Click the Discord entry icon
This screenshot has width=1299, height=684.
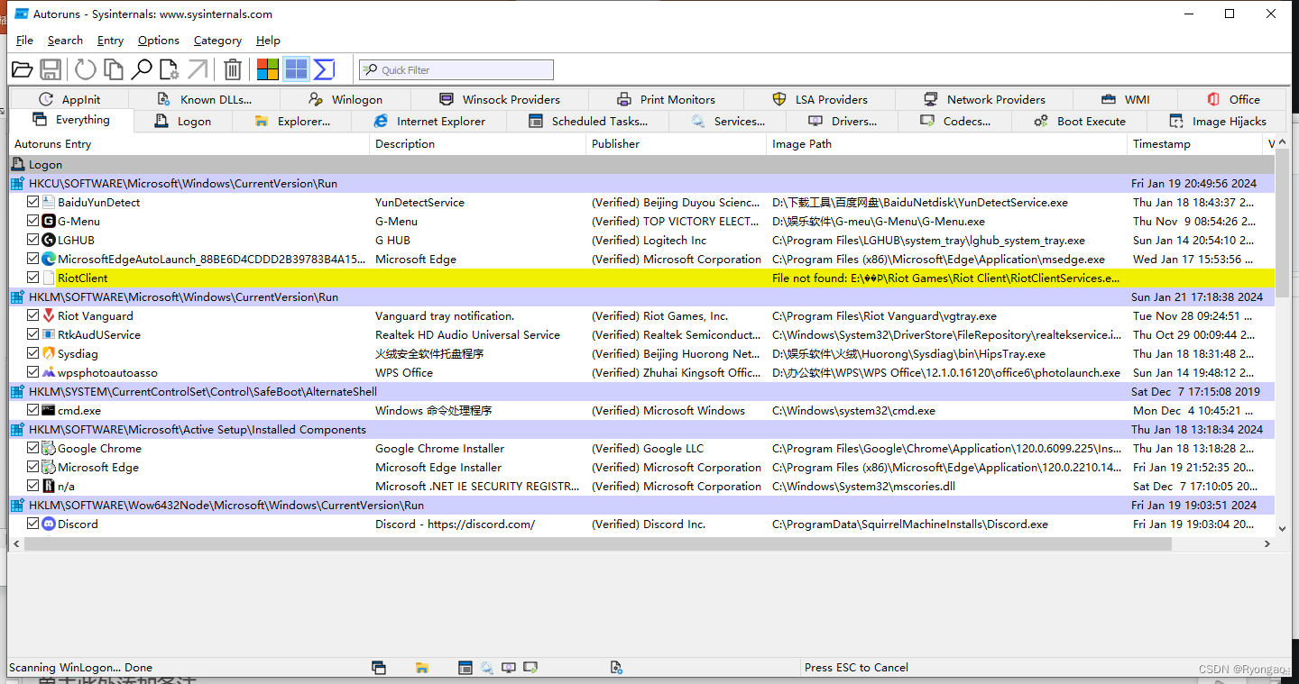coord(49,524)
